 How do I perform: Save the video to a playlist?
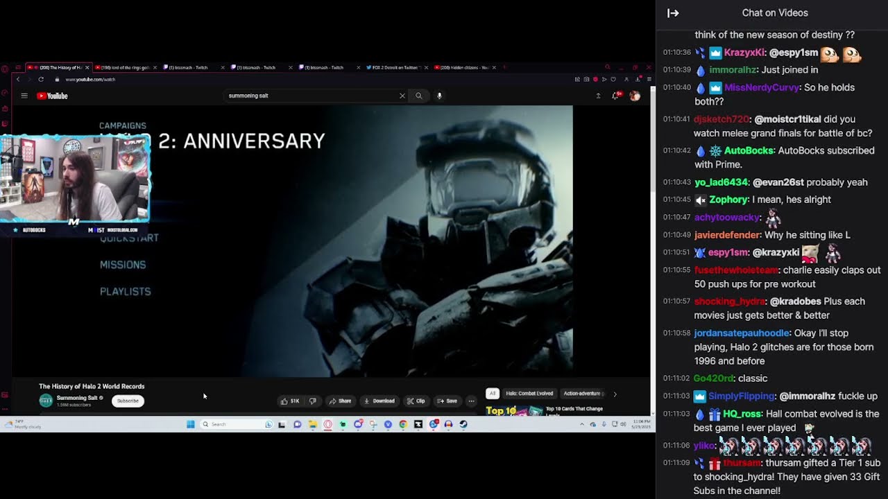tap(447, 401)
